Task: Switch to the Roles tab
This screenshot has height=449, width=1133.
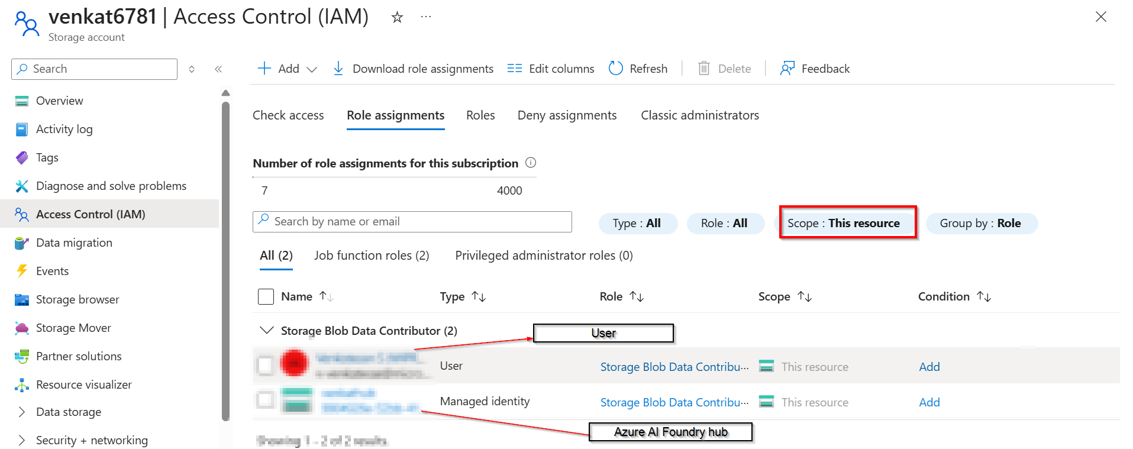Action: point(480,115)
